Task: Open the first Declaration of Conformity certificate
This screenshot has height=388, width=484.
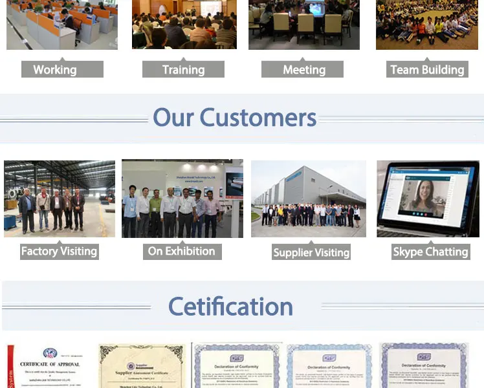Action: pos(237,365)
